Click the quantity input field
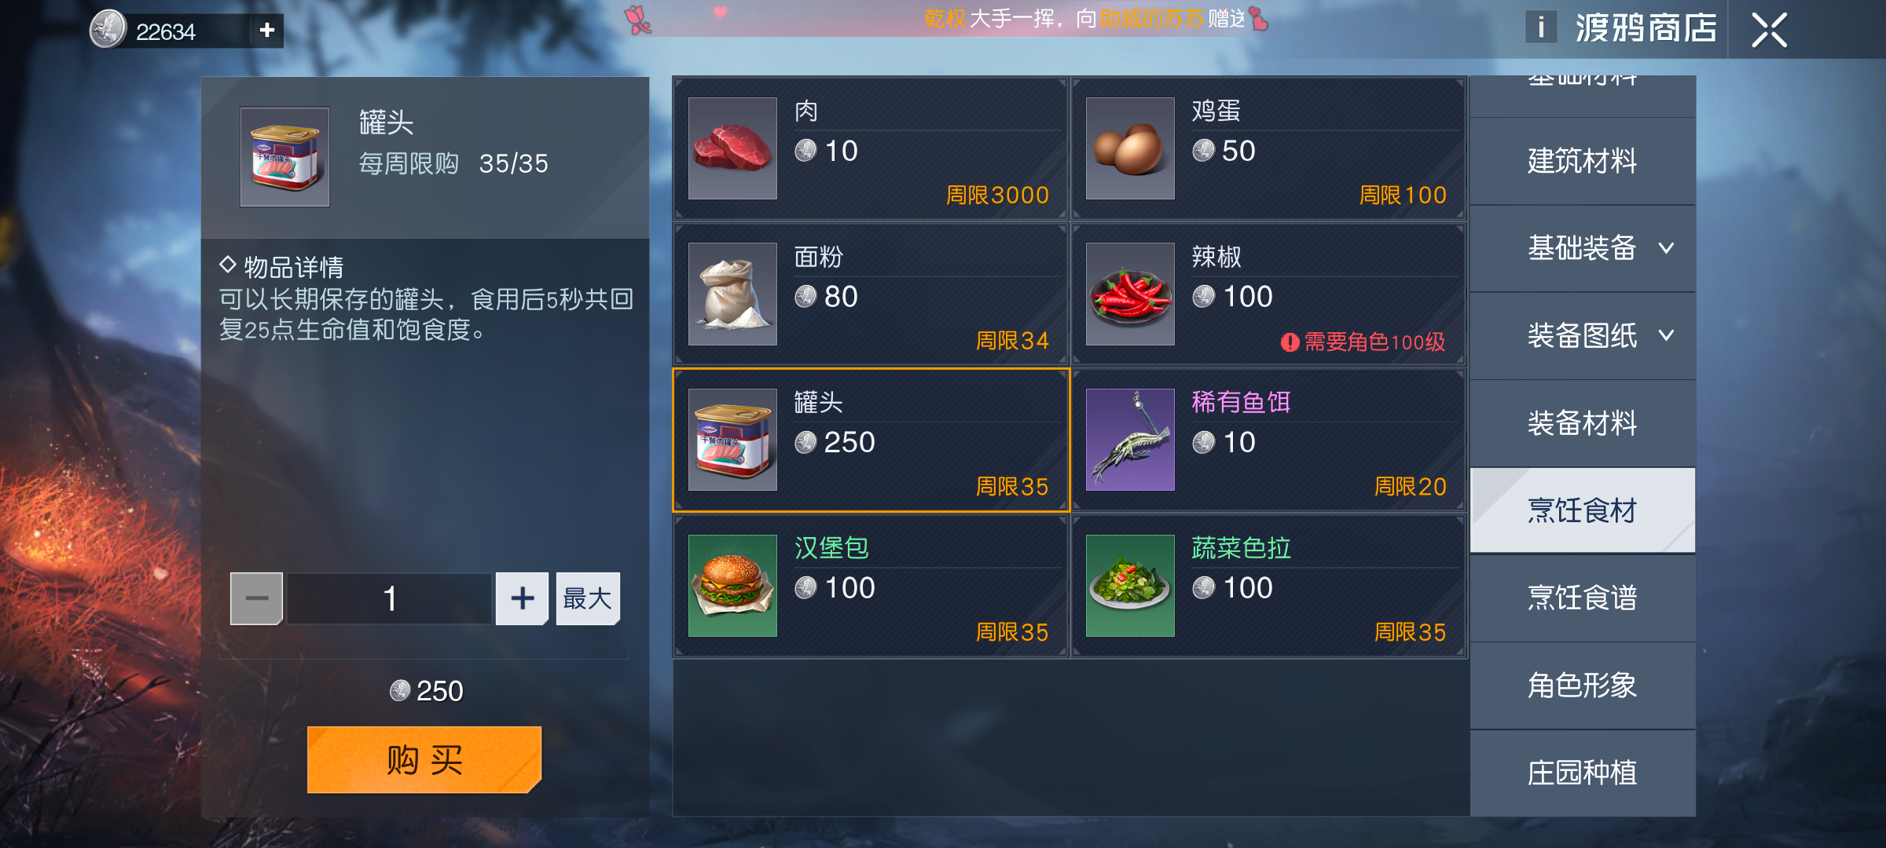 click(389, 598)
